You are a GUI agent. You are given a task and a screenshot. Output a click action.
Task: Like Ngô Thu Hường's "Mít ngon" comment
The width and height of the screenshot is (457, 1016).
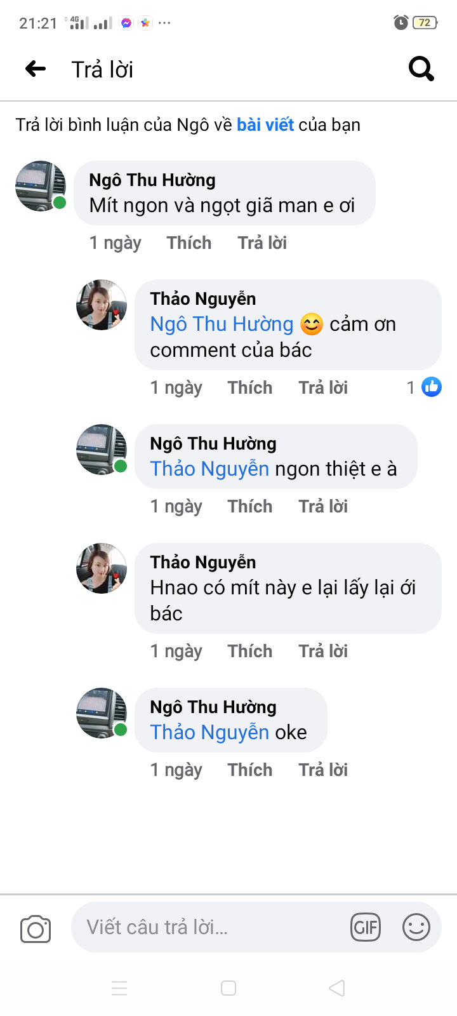(189, 243)
